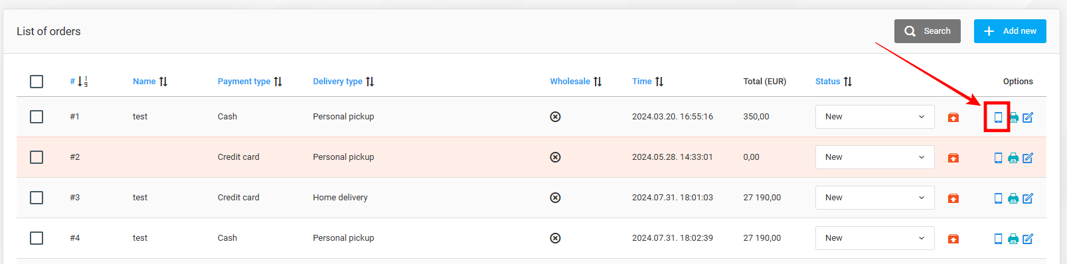This screenshot has width=1067, height=264.
Task: Tick the select-all checkbox in the header
Action: tap(37, 82)
